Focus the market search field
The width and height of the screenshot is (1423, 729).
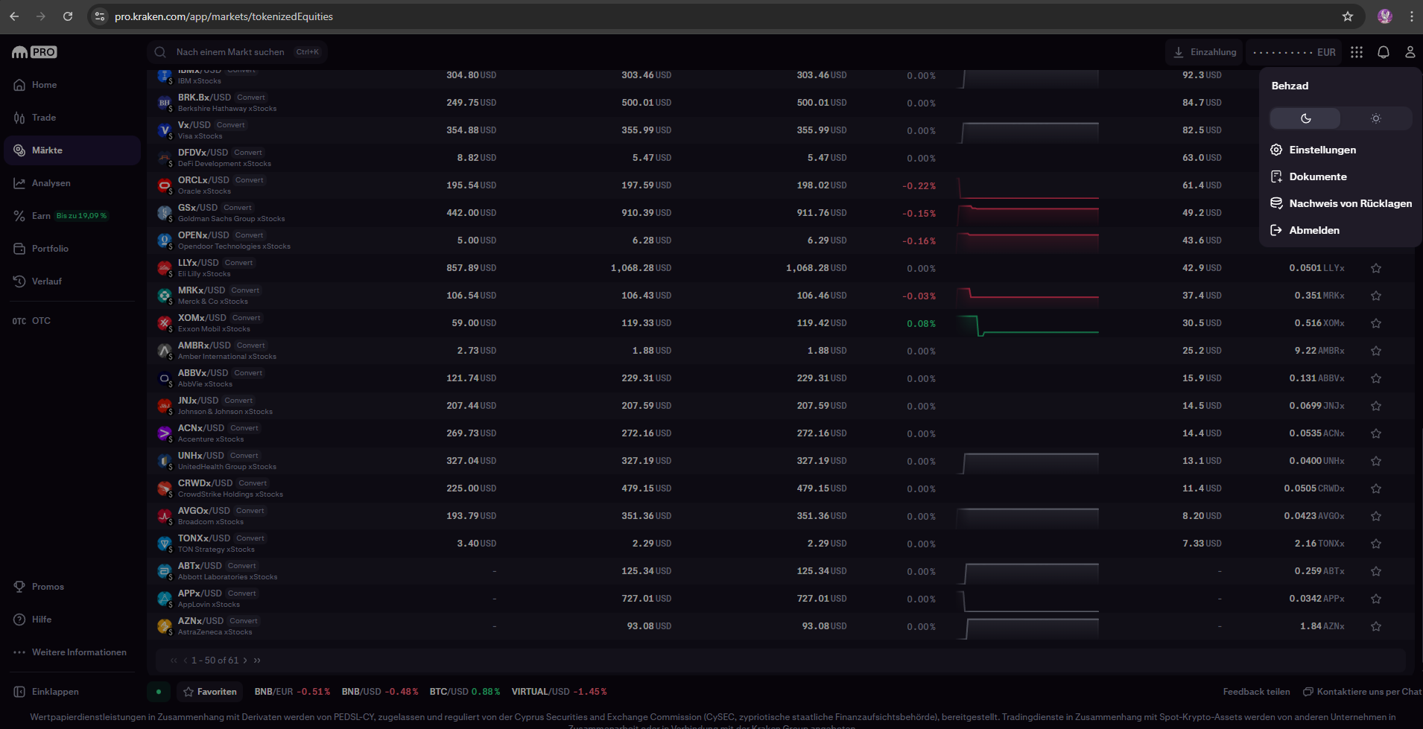[x=238, y=52]
